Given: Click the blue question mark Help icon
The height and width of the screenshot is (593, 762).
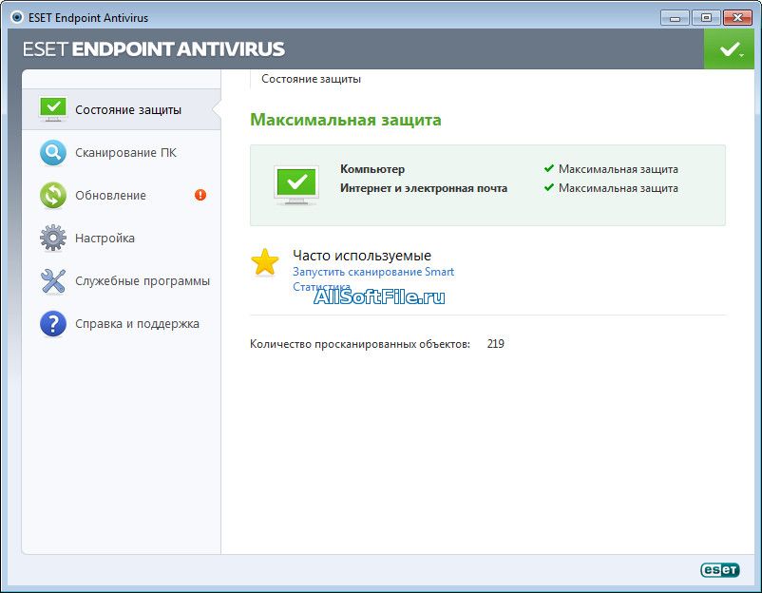Looking at the screenshot, I should (53, 324).
